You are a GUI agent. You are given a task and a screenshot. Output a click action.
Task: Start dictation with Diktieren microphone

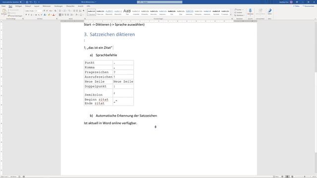coord(250,11)
